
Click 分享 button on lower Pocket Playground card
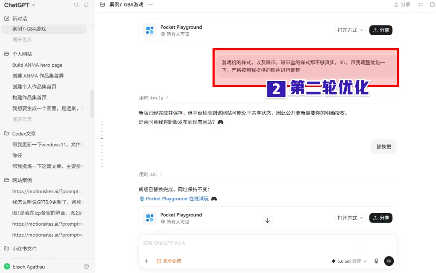click(x=381, y=218)
